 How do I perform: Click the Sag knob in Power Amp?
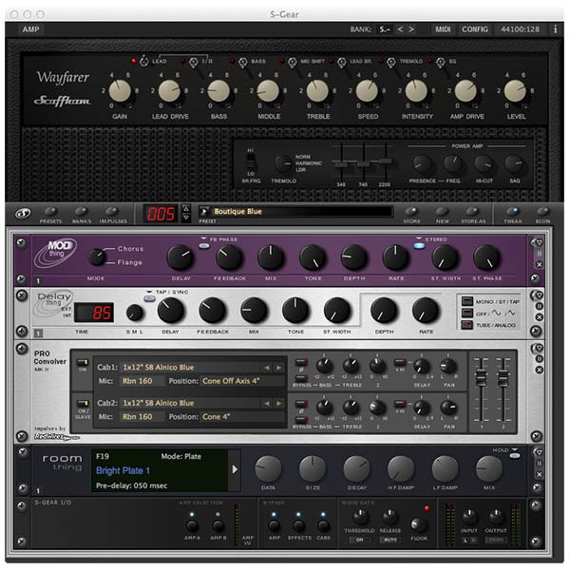[514, 164]
